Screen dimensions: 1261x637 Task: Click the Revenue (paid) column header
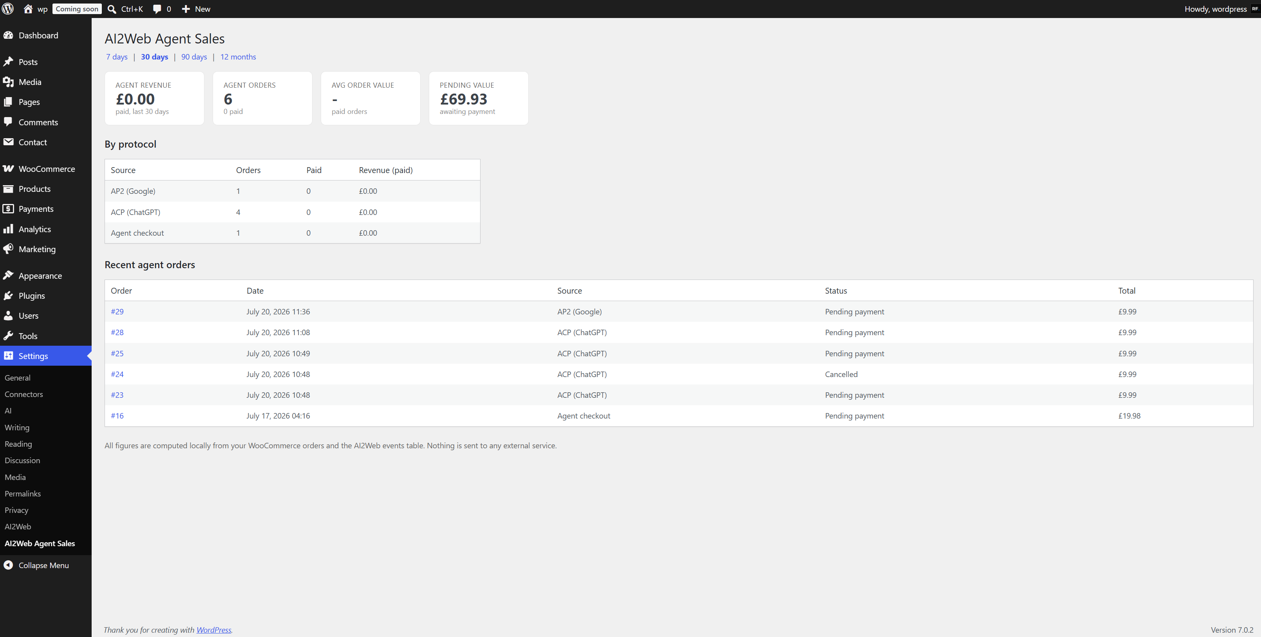point(386,170)
